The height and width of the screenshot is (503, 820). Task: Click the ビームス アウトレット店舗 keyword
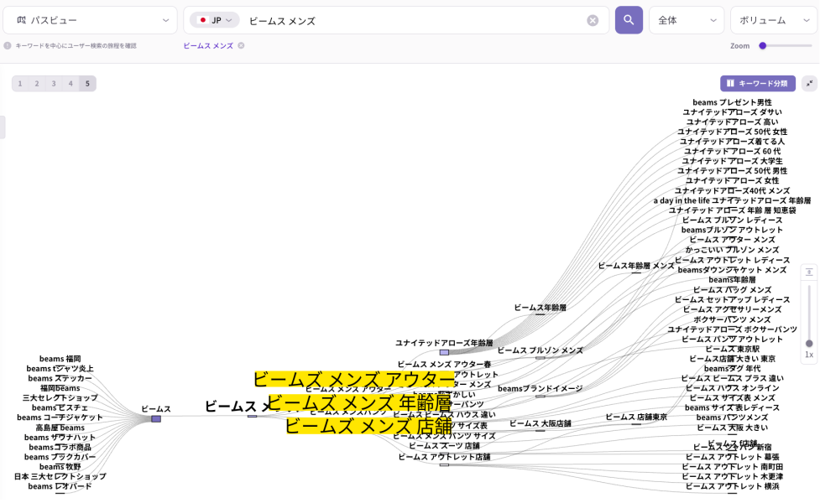point(444,457)
